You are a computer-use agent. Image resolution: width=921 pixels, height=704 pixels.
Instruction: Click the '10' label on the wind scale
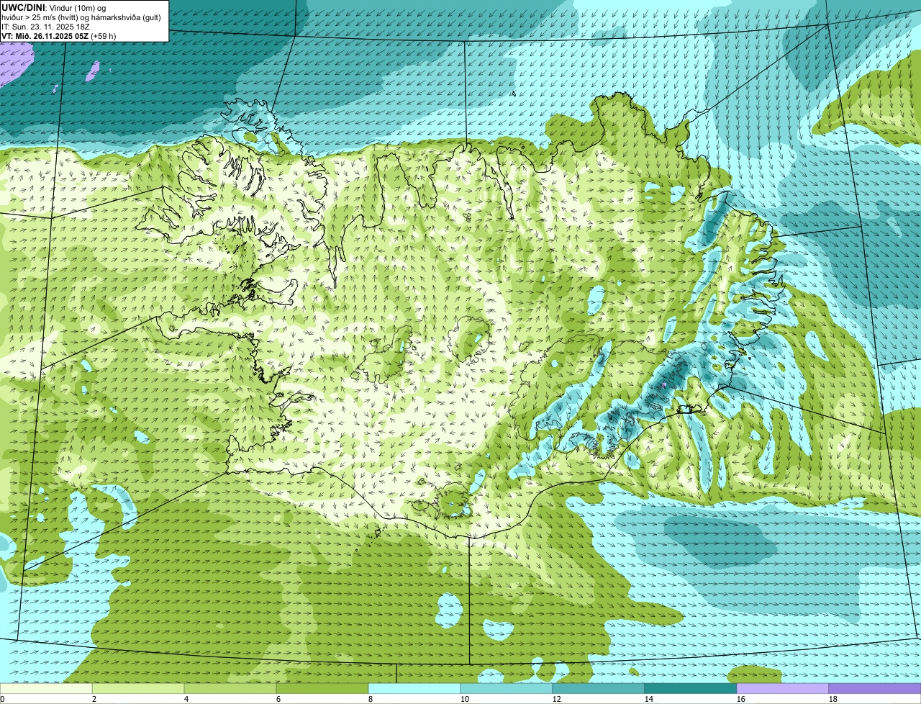click(x=465, y=699)
